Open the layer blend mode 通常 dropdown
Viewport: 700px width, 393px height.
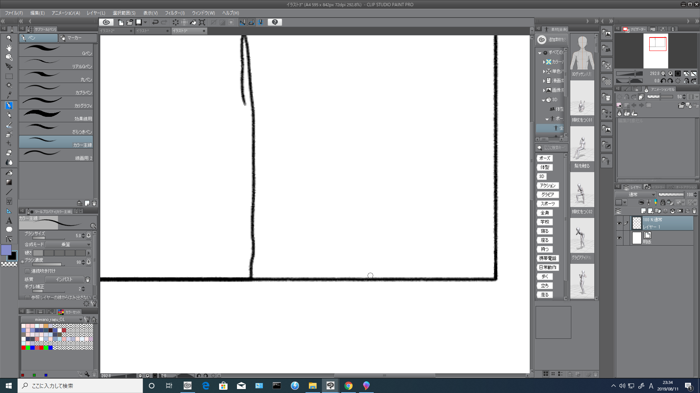tap(635, 195)
